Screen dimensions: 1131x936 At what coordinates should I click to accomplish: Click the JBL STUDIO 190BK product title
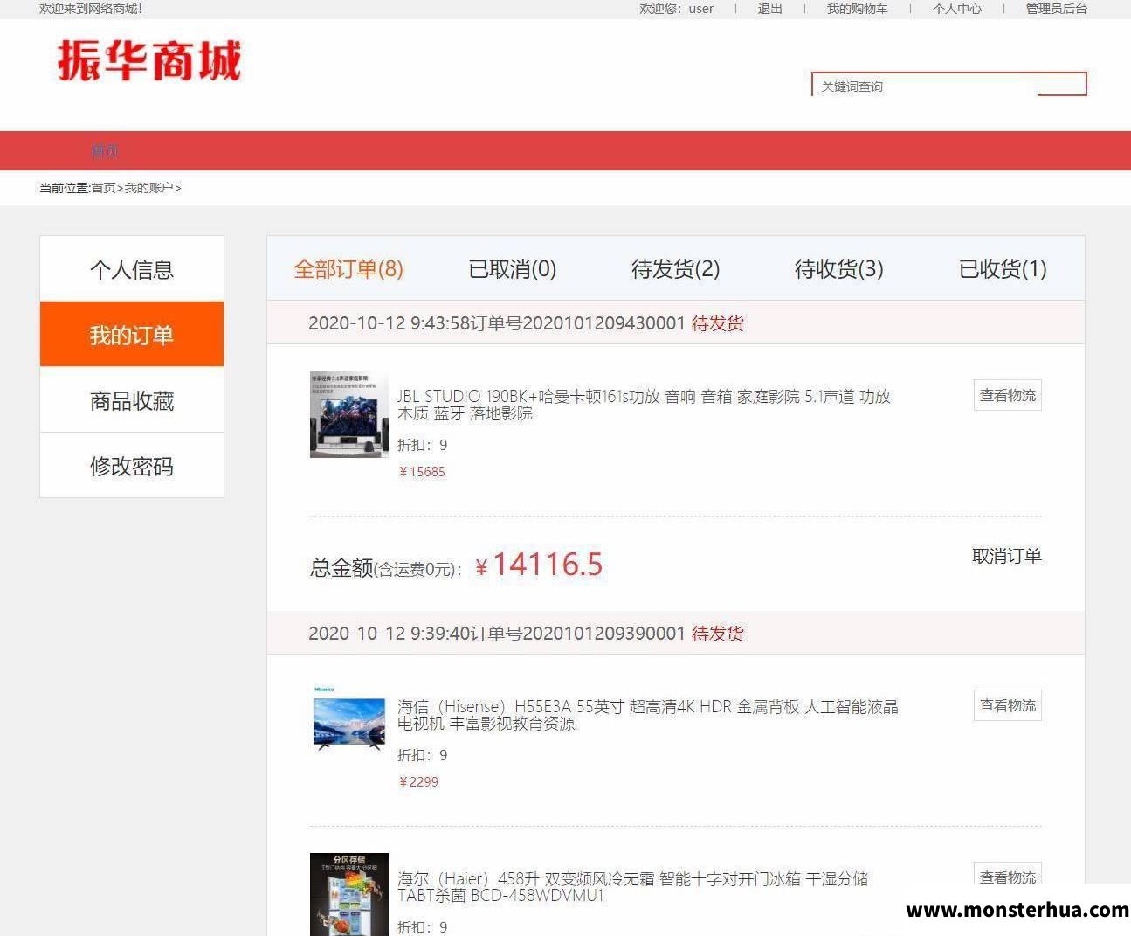644,405
